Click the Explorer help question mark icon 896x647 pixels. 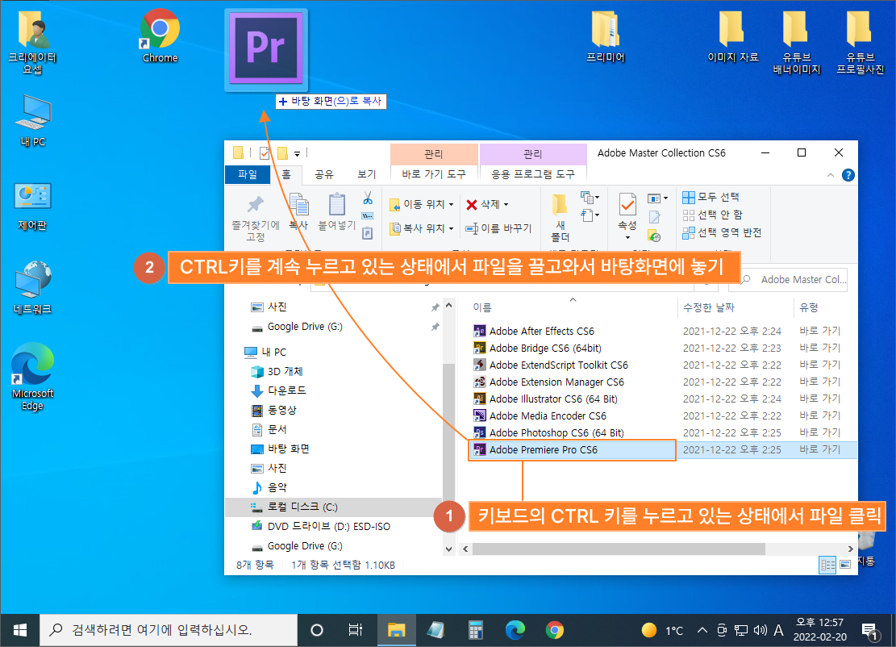[x=848, y=176]
